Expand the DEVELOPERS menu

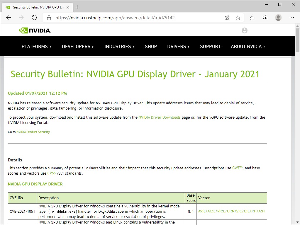(x=78, y=47)
